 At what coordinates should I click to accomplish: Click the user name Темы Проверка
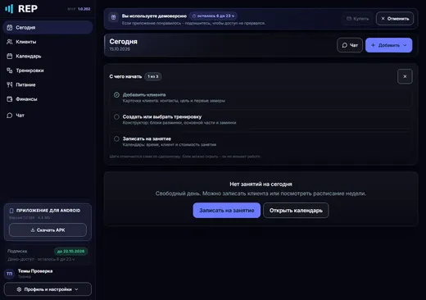click(x=35, y=271)
